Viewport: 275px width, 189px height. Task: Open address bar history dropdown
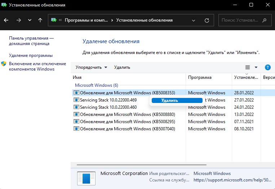[x=194, y=21]
